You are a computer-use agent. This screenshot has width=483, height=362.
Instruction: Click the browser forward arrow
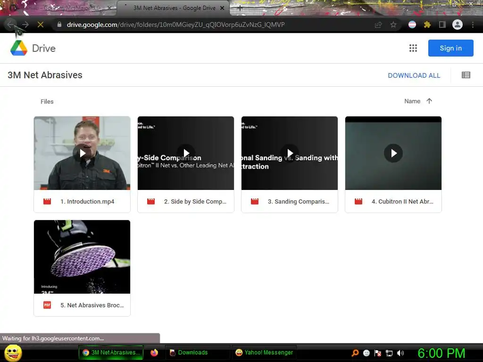coord(25,25)
